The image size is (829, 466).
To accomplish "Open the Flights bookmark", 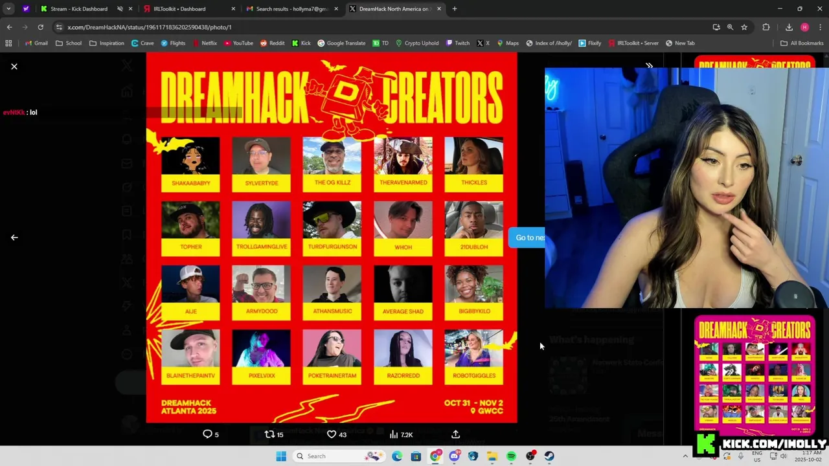I will tap(173, 43).
